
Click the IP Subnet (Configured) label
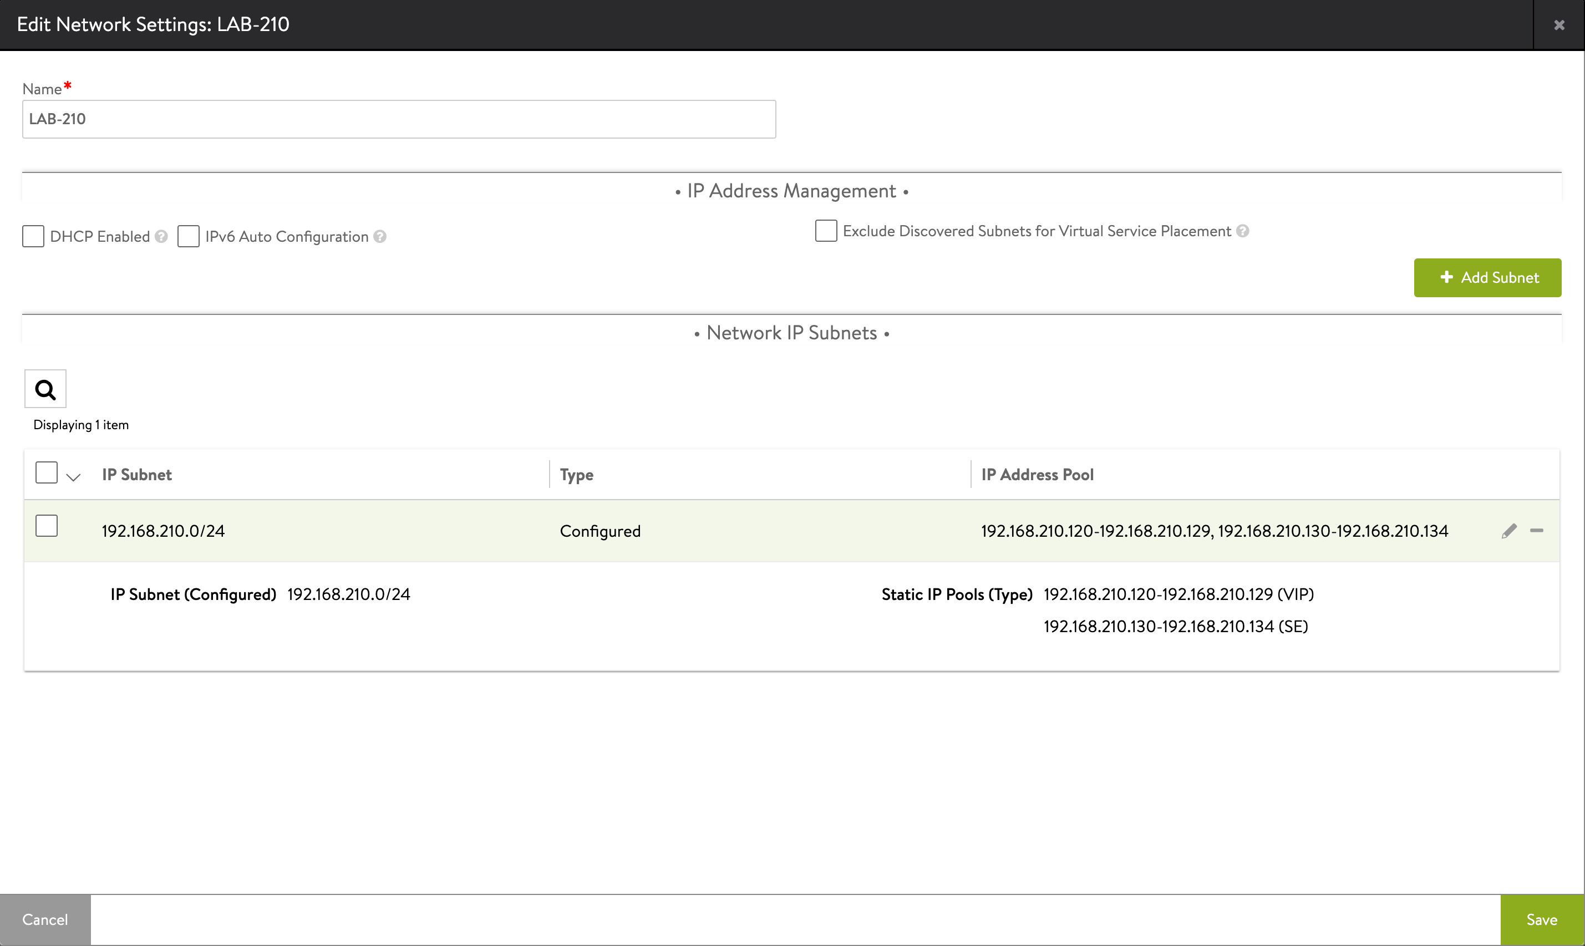click(193, 594)
